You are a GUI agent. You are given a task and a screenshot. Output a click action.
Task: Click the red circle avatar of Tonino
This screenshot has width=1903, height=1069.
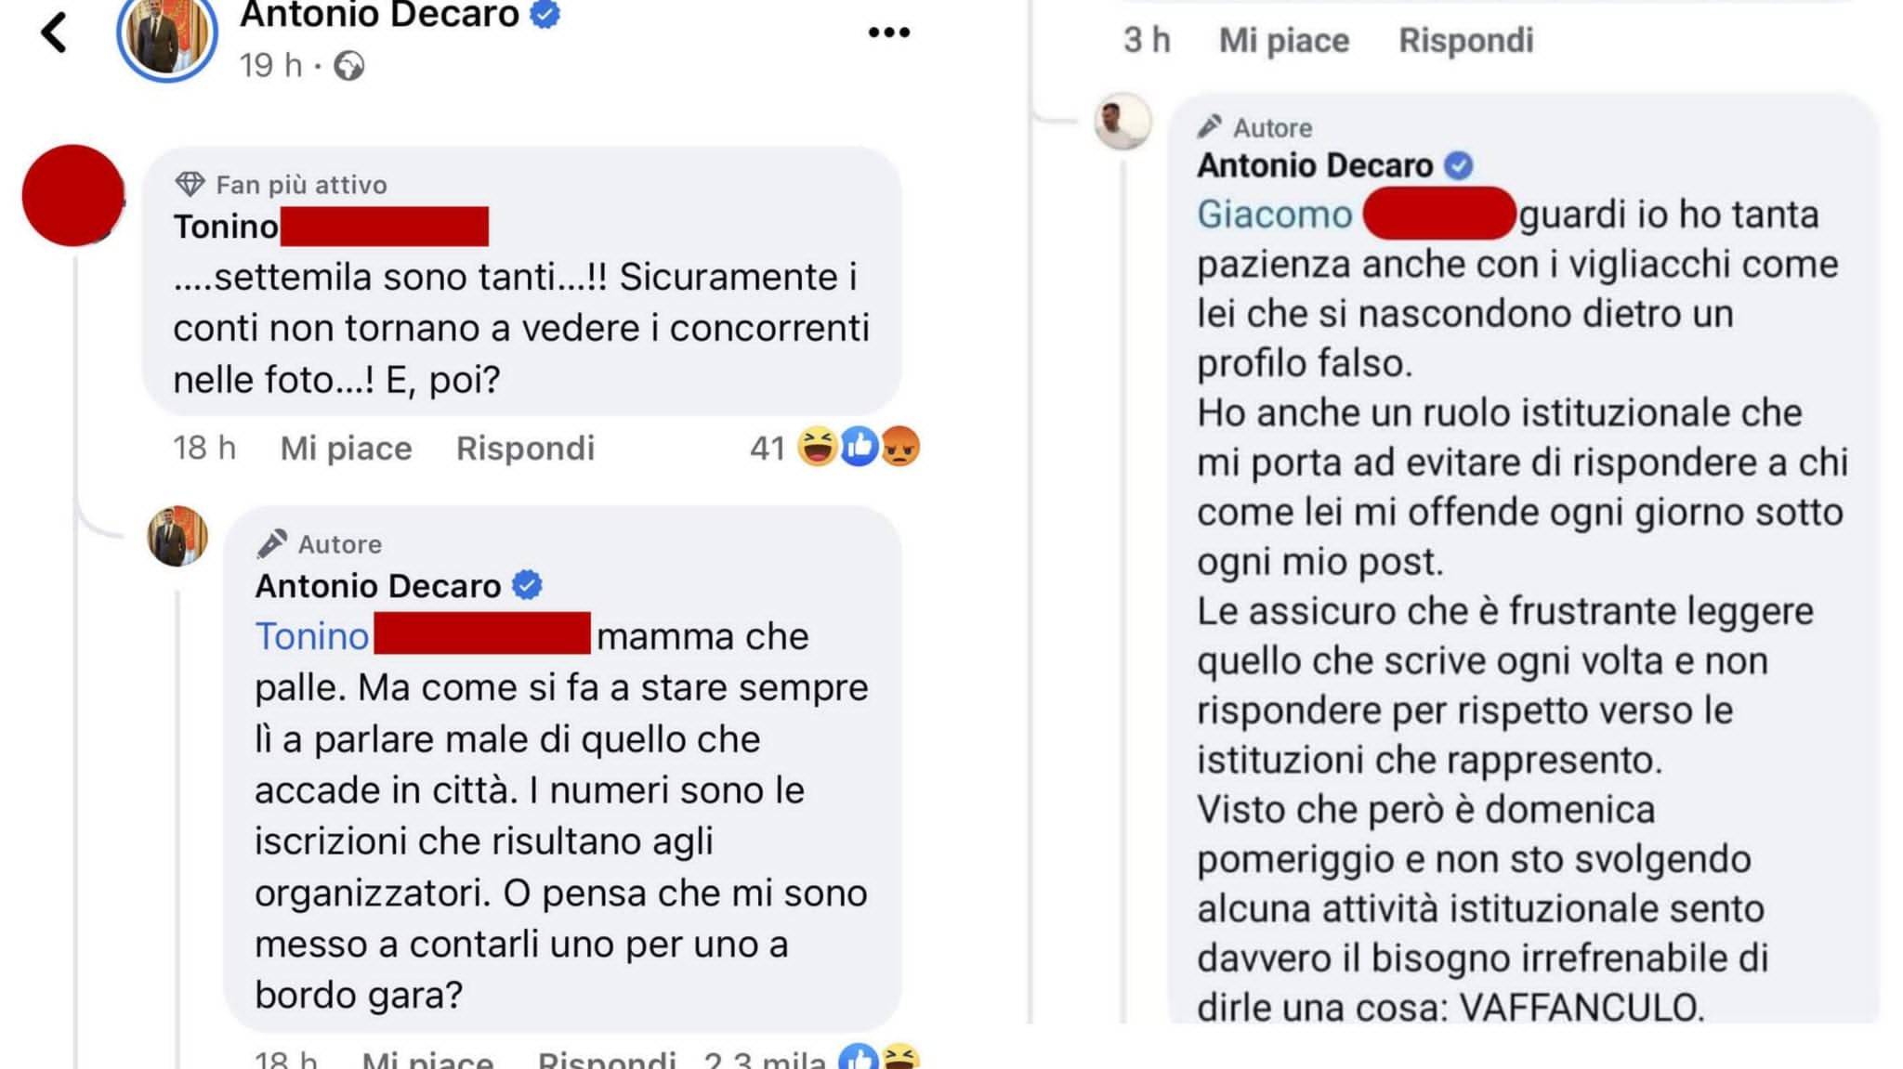72,196
